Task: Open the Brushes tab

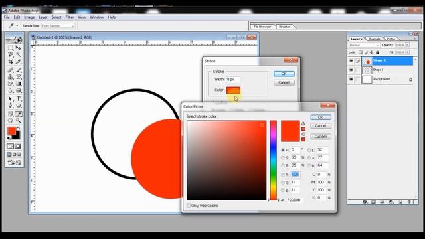Action: click(x=285, y=27)
